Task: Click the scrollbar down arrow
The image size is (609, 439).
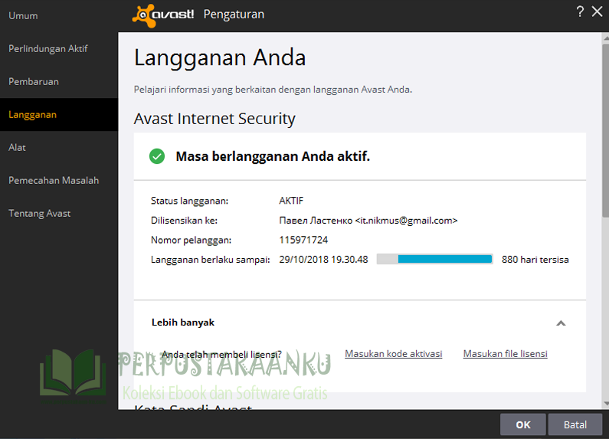Action: (x=606, y=404)
